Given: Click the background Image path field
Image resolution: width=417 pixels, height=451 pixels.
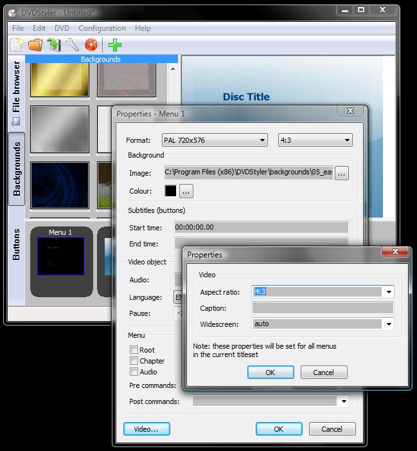Looking at the screenshot, I should pyautogui.click(x=249, y=172).
